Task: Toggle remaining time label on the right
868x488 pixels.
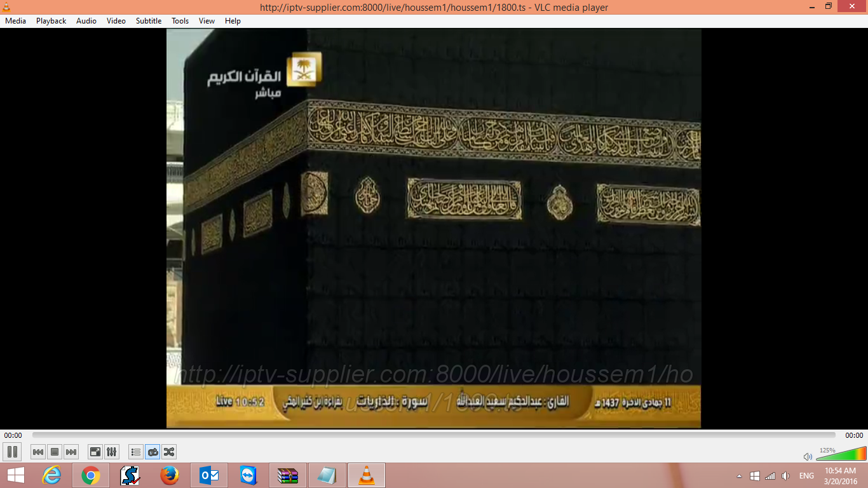Action: [x=854, y=435]
